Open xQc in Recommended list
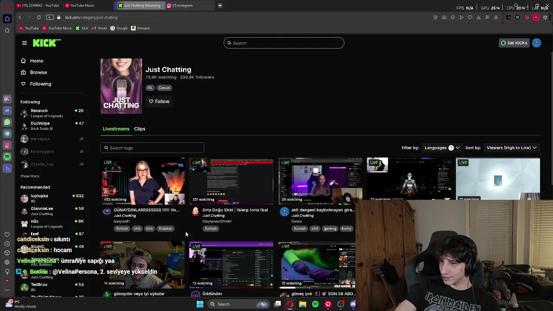Viewport: 553px width, 311px height. tap(52, 224)
